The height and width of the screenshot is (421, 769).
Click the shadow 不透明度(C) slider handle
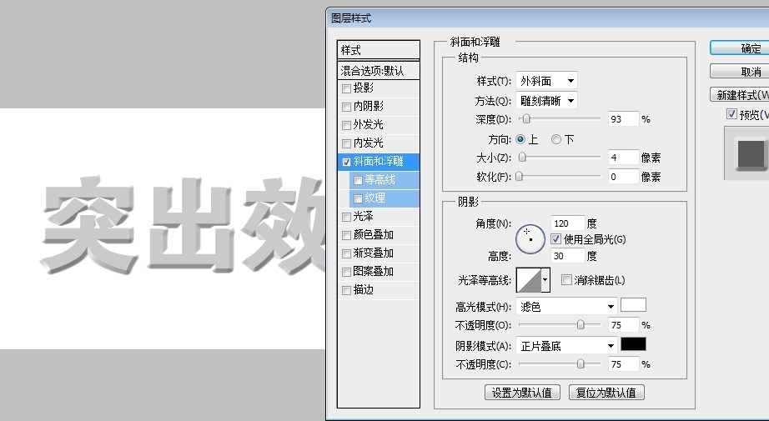(581, 364)
